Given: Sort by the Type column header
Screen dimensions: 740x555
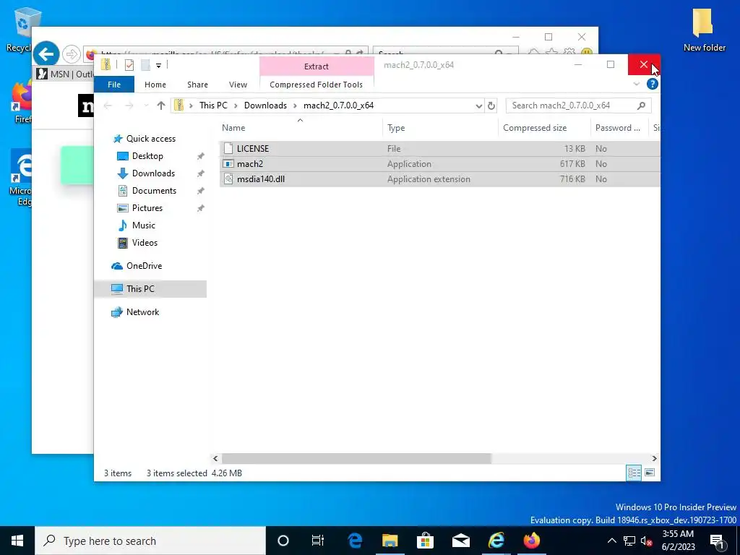Looking at the screenshot, I should tap(396, 128).
